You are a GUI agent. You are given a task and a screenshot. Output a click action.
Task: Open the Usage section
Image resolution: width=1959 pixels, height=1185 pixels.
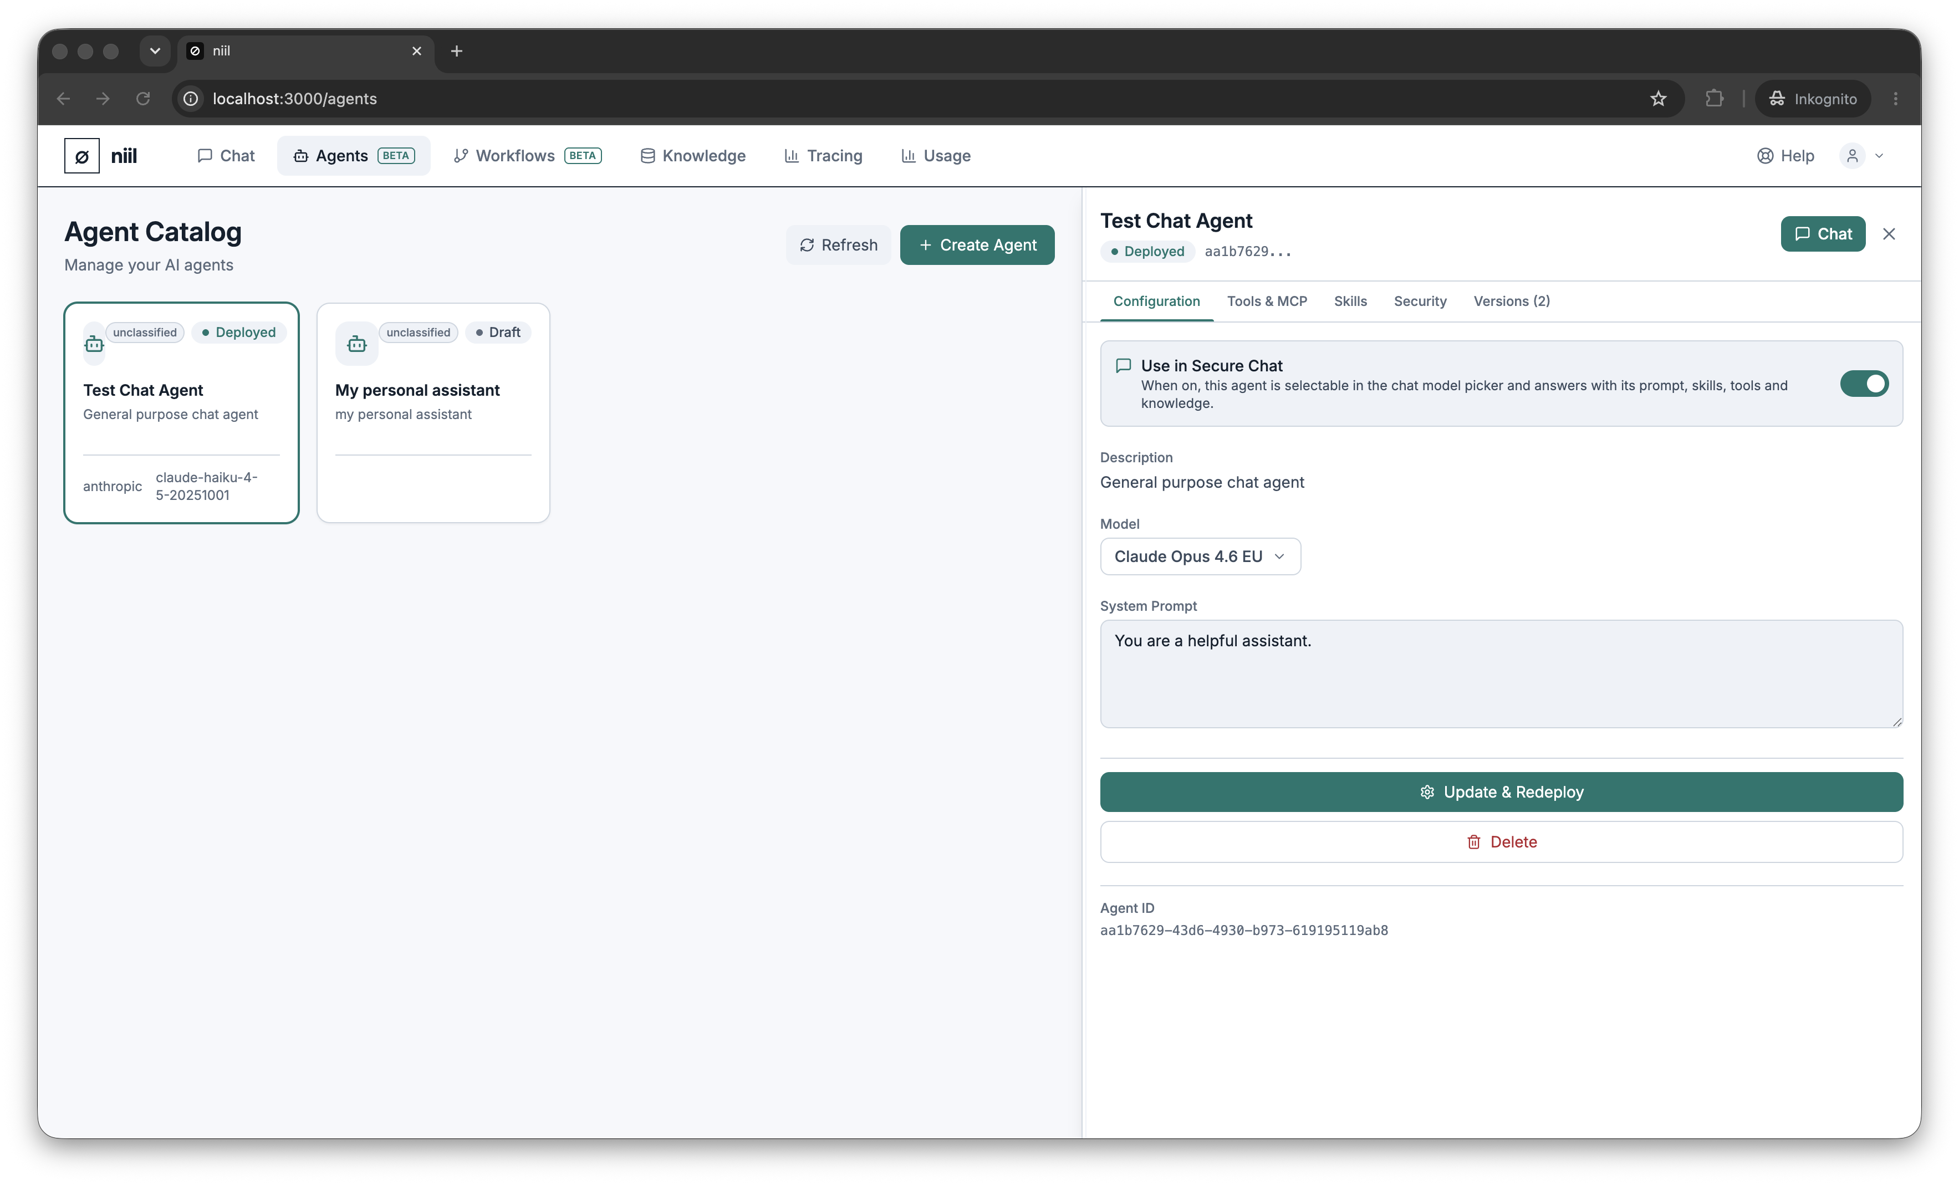pyautogui.click(x=936, y=156)
